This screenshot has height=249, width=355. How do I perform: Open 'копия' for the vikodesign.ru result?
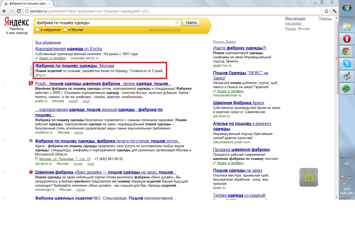pyautogui.click(x=81, y=190)
